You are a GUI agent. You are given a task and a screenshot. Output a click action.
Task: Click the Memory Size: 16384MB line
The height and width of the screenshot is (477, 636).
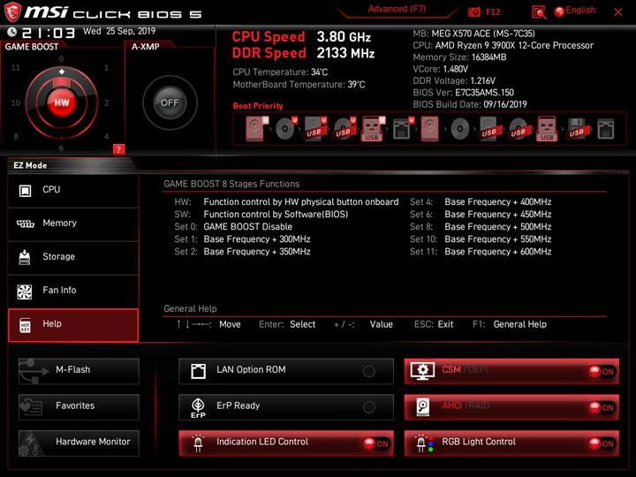coord(459,57)
